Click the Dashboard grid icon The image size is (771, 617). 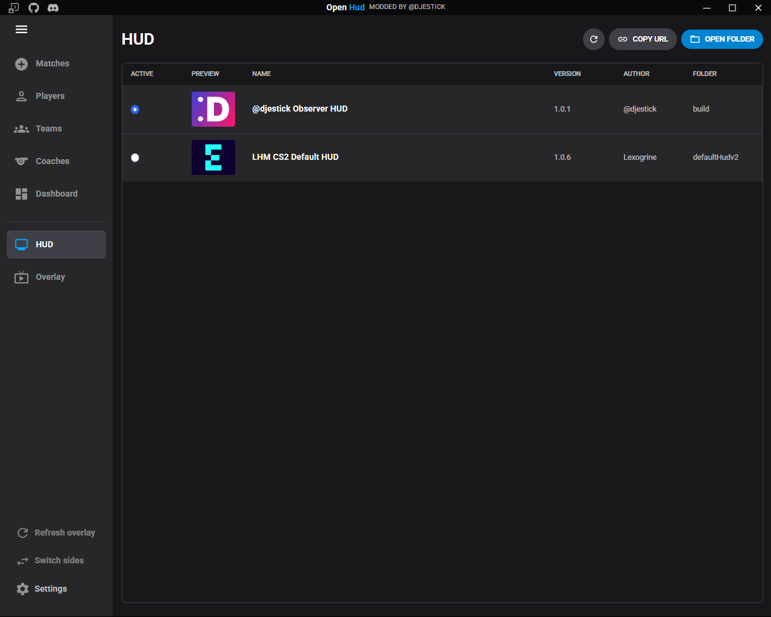22,194
